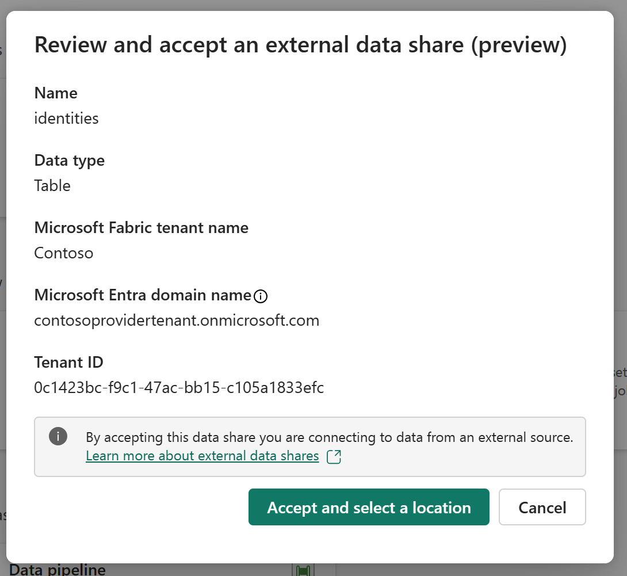Click the dialog title heading
The height and width of the screenshot is (576, 627).
[x=300, y=45]
